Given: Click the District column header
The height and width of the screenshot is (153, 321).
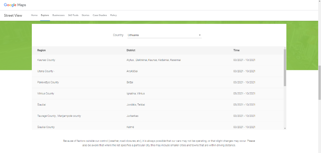Looking at the screenshot, I should tap(131, 50).
